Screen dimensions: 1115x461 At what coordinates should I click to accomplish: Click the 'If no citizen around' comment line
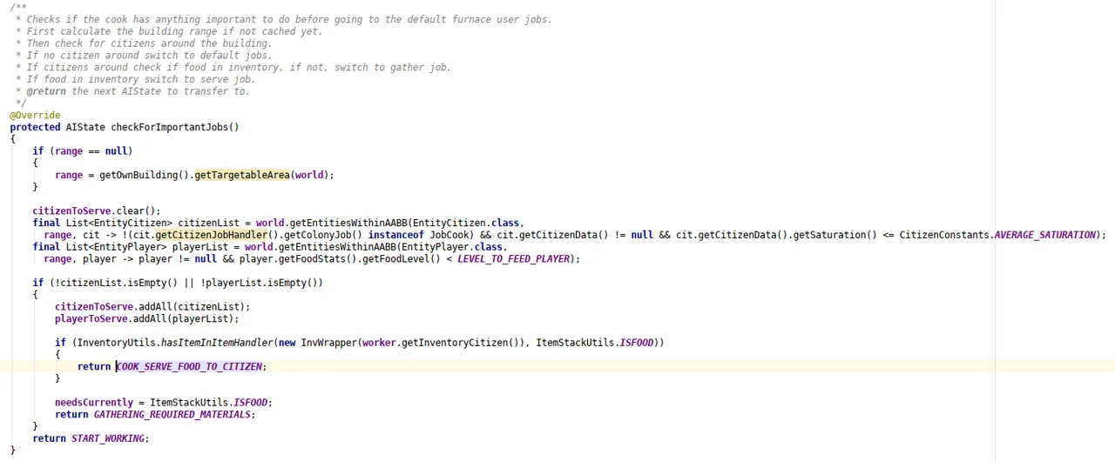145,56
